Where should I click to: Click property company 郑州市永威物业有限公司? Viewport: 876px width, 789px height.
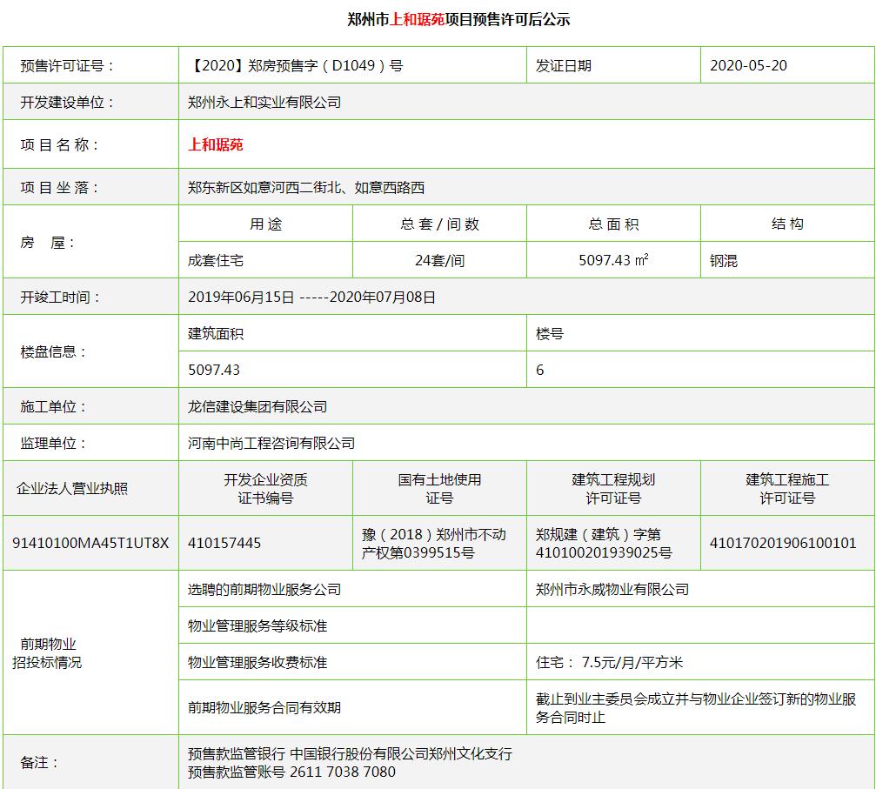pos(612,589)
